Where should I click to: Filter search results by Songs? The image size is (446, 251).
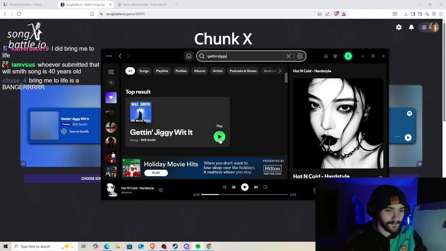click(144, 71)
